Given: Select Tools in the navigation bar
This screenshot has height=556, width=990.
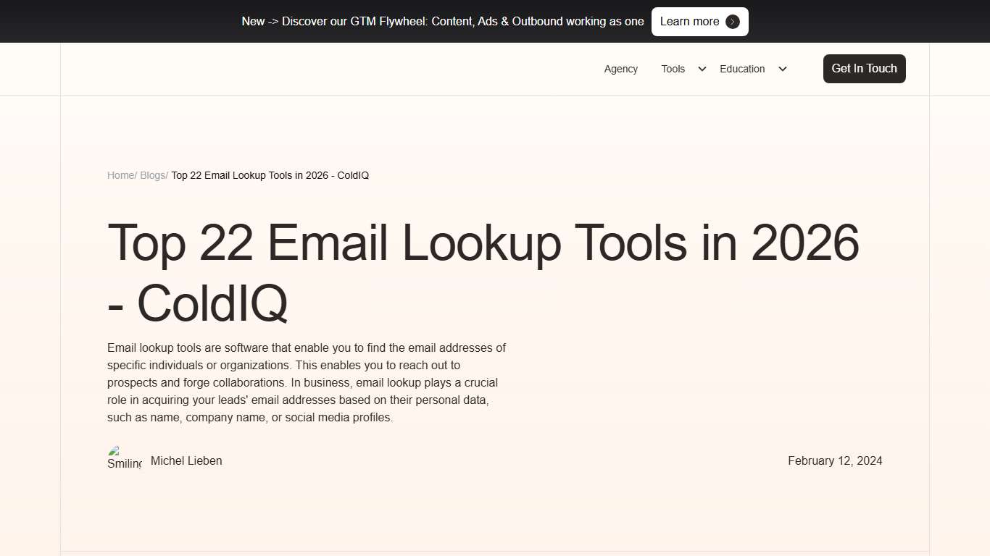Looking at the screenshot, I should click(x=673, y=69).
